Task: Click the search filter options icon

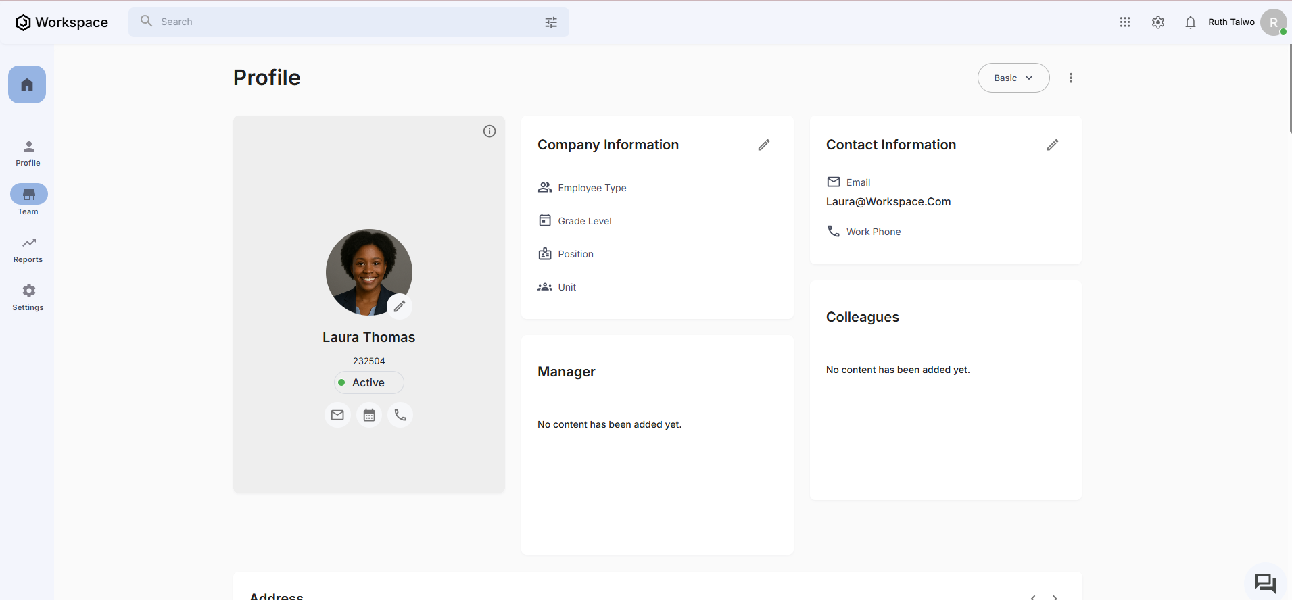Action: point(551,22)
